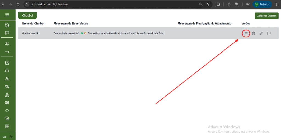Image resolution: width=281 pixels, height=140 pixels.
Task: Open the people/contacts icon in the sidebar
Action: coord(7,44)
